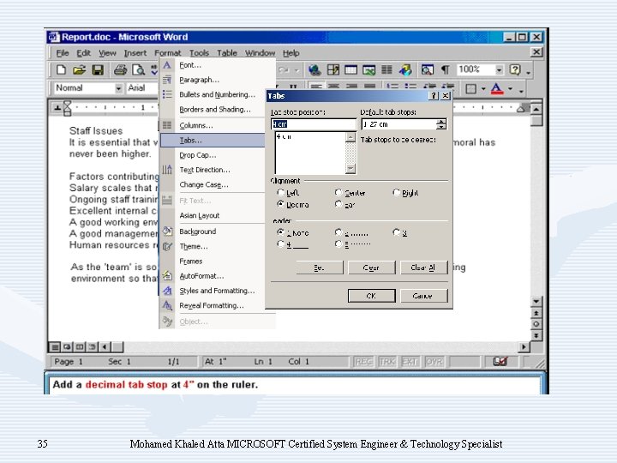
Task: Select the Bar alignment radio button
Action: coord(338,204)
